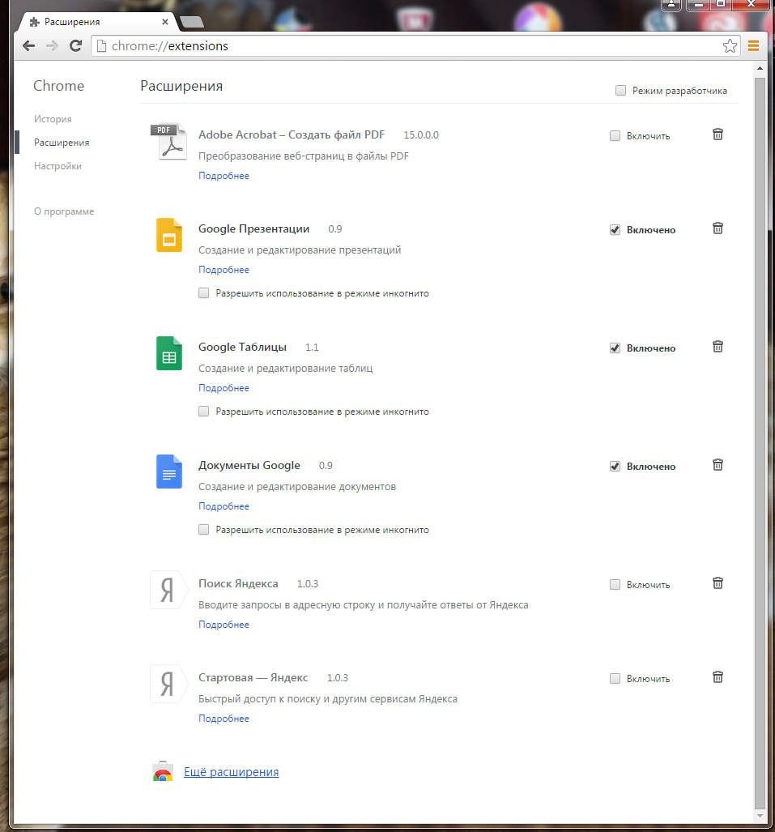The width and height of the screenshot is (775, 832).
Task: Remove Поиск Яндекса with trash icon
Action: tap(717, 583)
